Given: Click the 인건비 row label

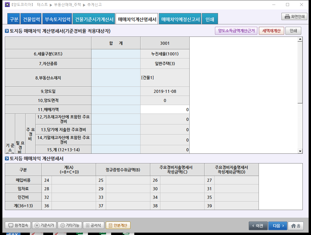Looking at the screenshot, I should click(23, 197).
